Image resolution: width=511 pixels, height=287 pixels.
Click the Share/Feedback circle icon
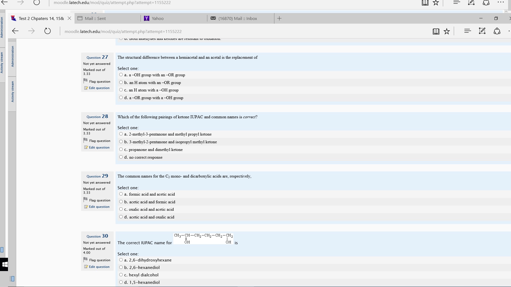click(x=497, y=31)
